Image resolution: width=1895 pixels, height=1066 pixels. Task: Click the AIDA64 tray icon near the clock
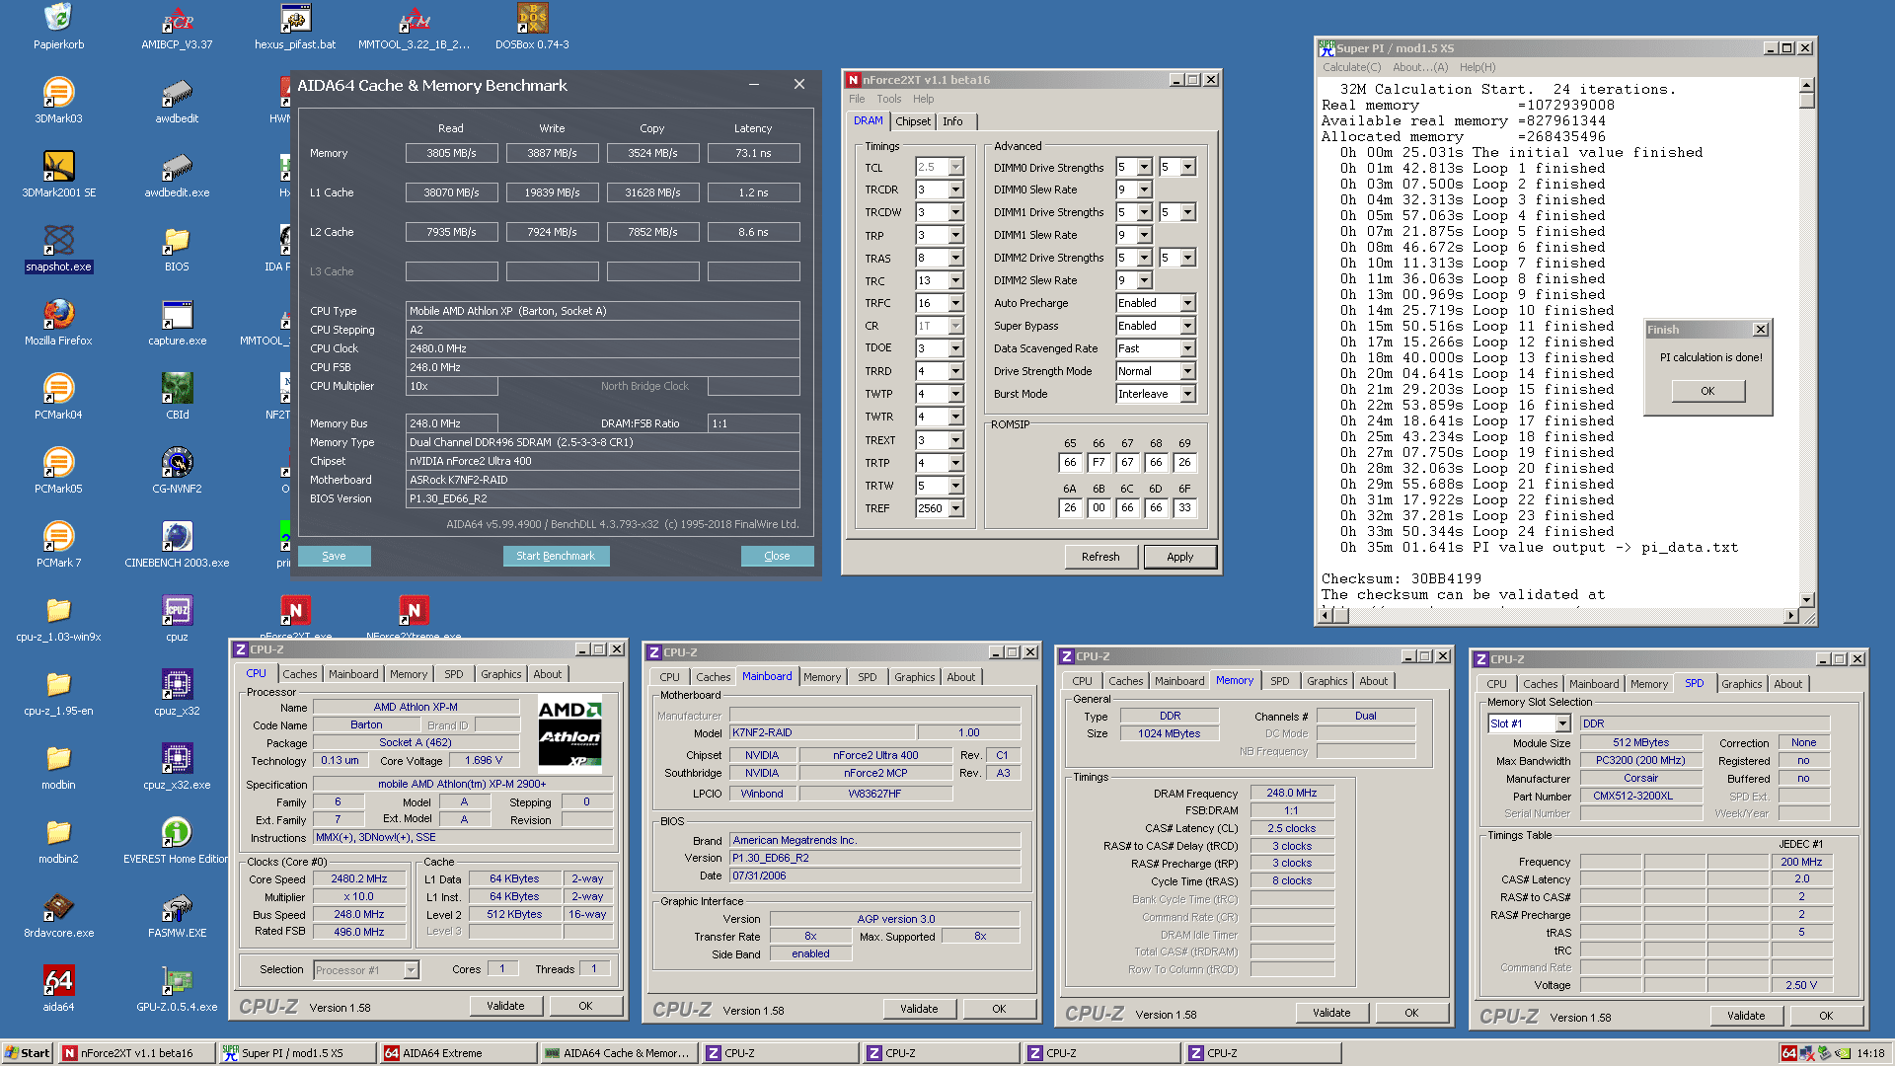pos(1788,1053)
